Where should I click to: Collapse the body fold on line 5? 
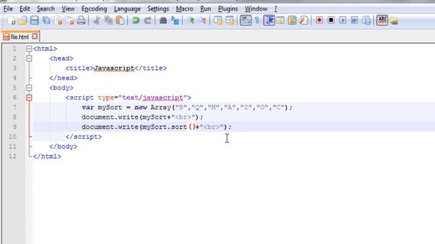click(29, 87)
